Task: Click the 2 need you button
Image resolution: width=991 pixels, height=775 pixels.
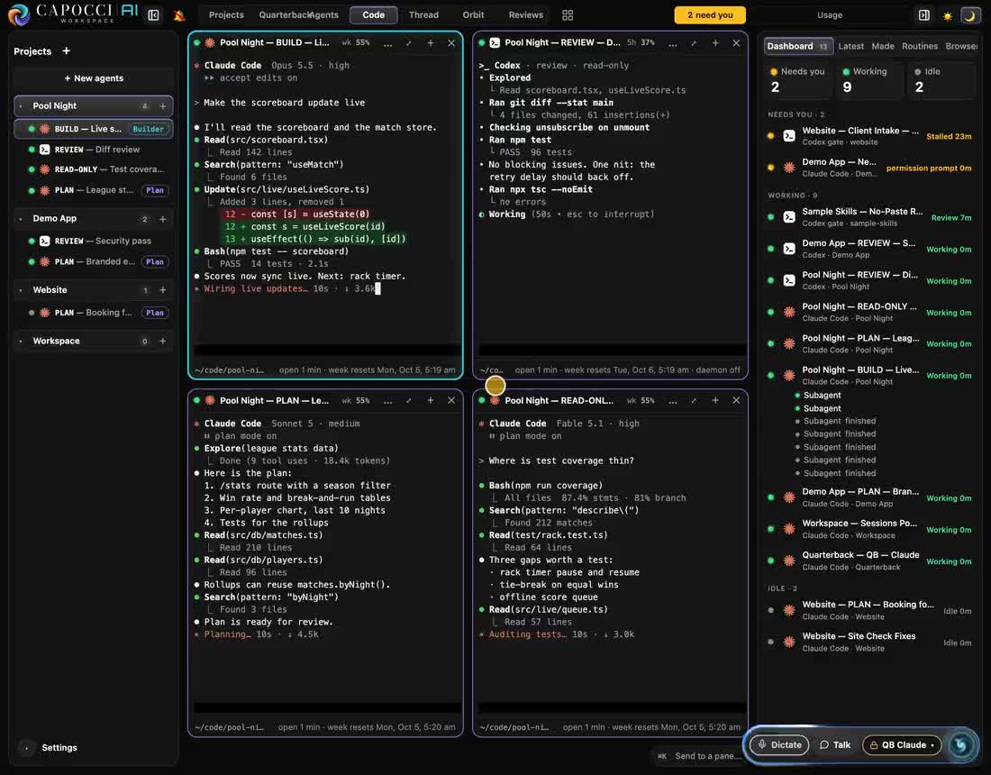Action: [x=710, y=15]
